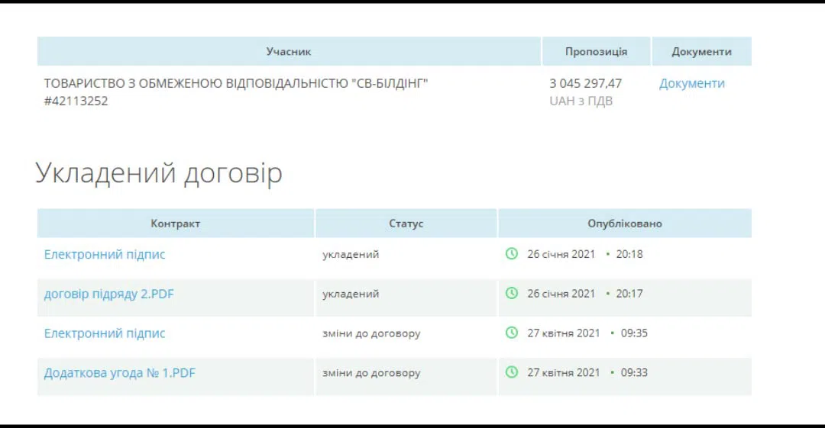Click clock icon beside 26 січня 2021 20:17
This screenshot has width=825, height=428.
point(511,293)
